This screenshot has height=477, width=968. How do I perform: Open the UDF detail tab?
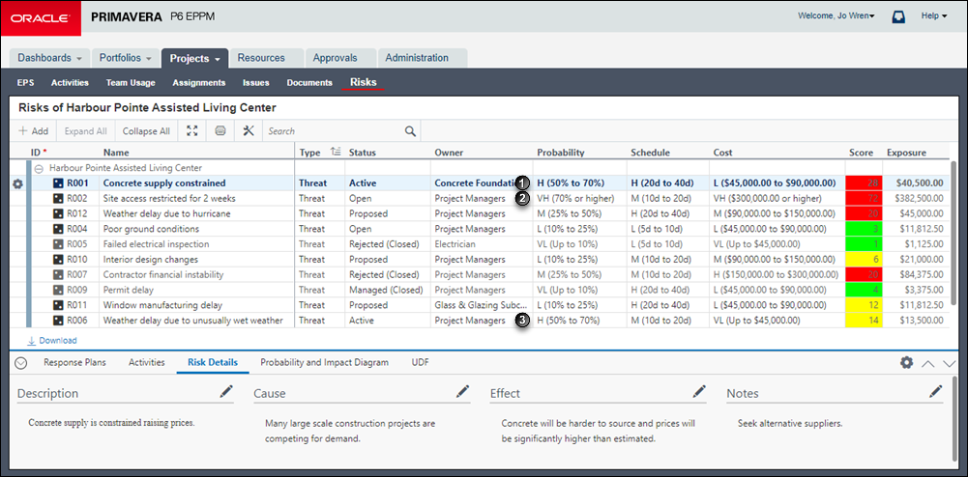pos(421,362)
